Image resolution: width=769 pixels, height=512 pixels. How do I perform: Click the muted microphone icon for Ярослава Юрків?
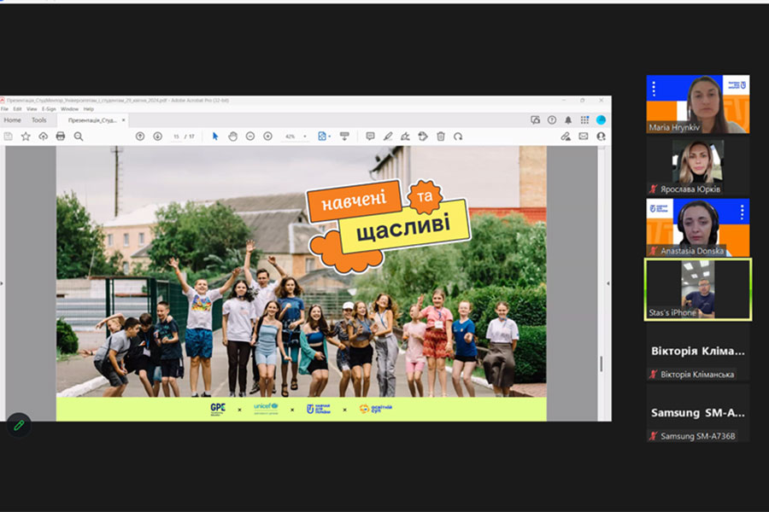coord(653,189)
